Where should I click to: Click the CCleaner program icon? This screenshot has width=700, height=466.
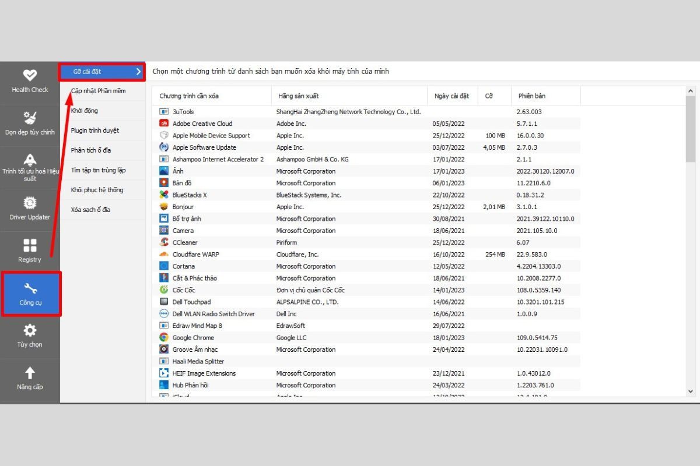(x=164, y=242)
